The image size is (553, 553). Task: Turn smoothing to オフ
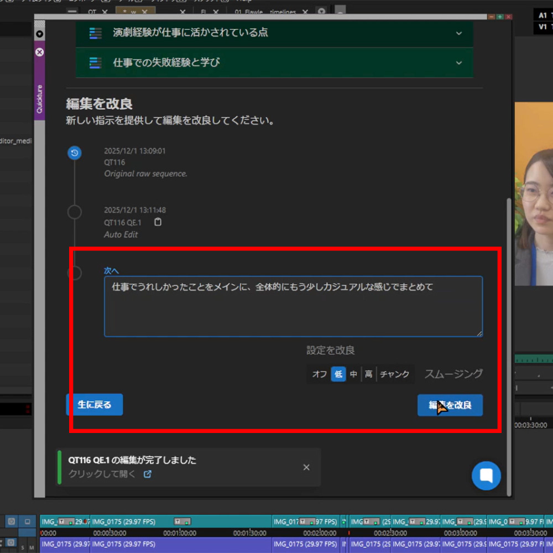319,374
